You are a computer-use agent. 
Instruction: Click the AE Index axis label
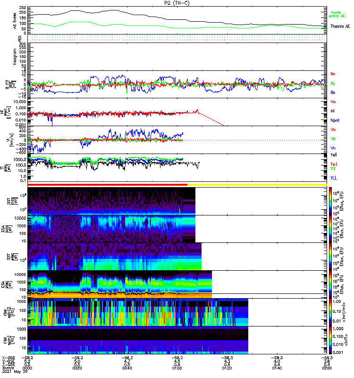pos(15,21)
